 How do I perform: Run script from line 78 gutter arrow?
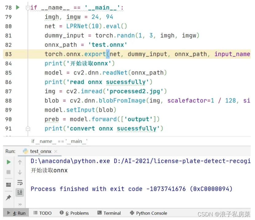pos(18,7)
